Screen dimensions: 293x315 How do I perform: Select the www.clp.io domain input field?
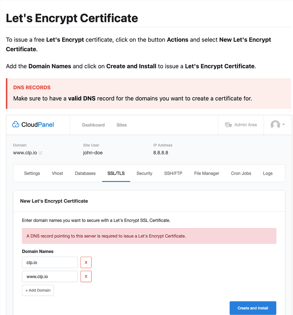click(50, 276)
